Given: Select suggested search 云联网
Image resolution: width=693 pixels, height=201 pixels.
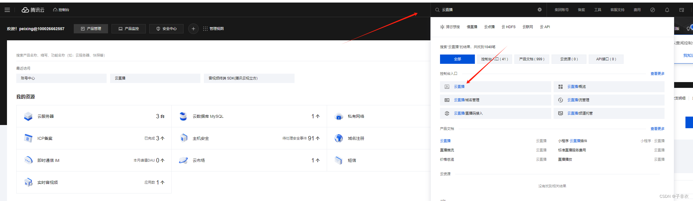Looking at the screenshot, I should (x=528, y=27).
